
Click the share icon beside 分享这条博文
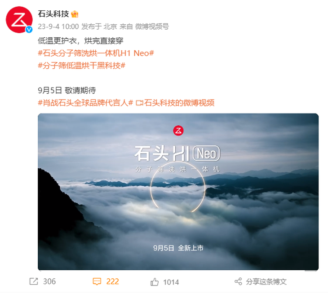238,281
